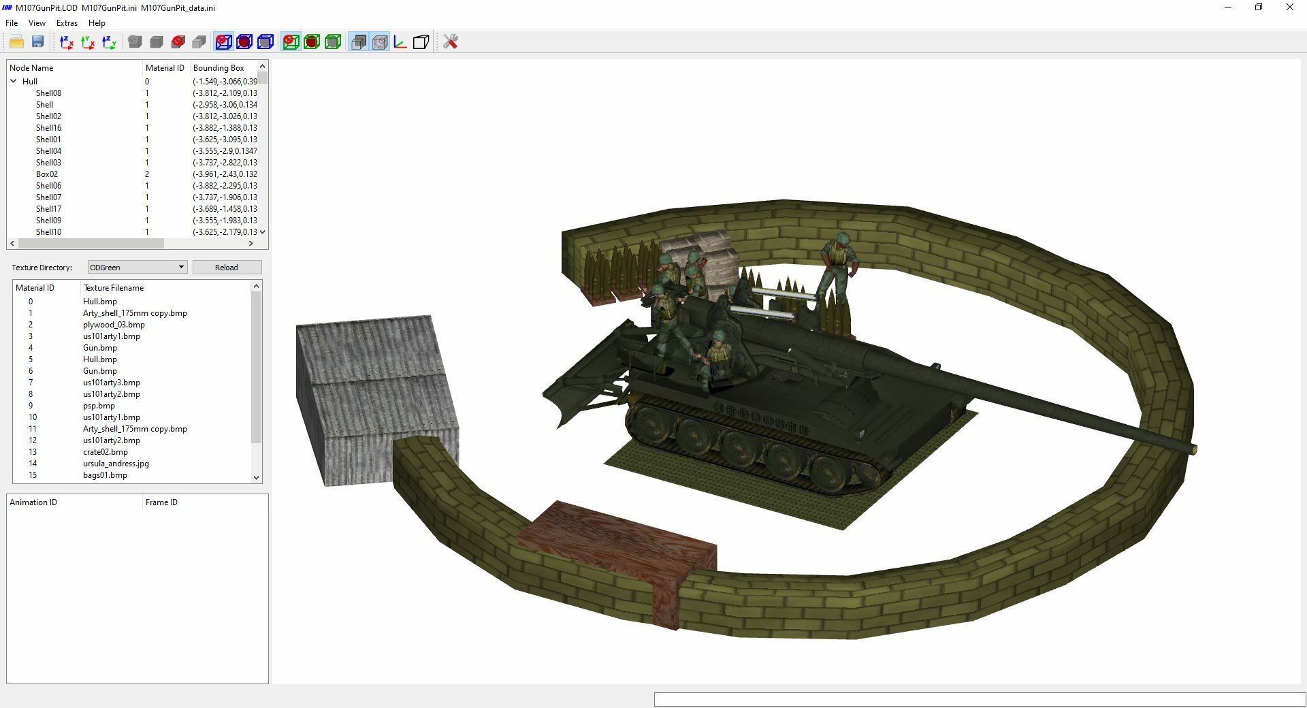Select the crate02.bmp texture row
Viewport: 1307px width, 708px height.
pyautogui.click(x=132, y=452)
